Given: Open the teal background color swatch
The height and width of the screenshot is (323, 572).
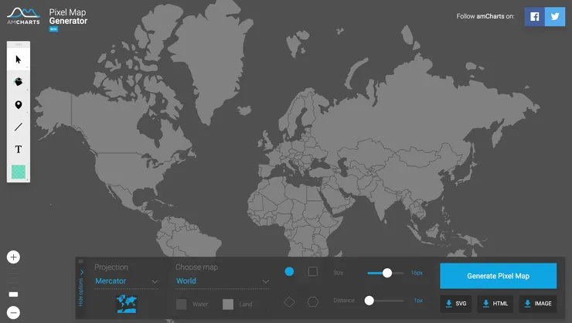Looking at the screenshot, I should click(x=19, y=172).
